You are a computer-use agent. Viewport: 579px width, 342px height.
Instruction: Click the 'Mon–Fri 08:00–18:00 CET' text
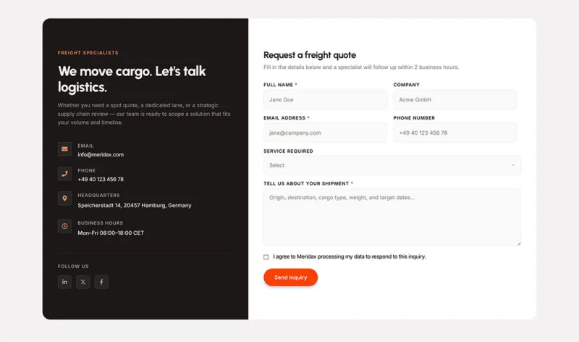111,233
